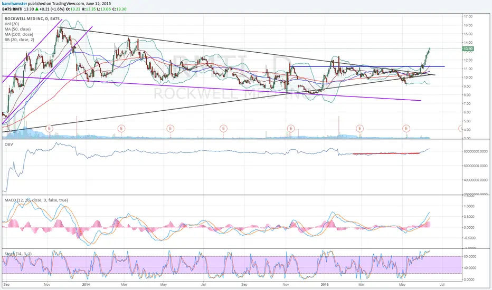
Task: Open the TradingView.com link in the header
Action: coord(69,4)
